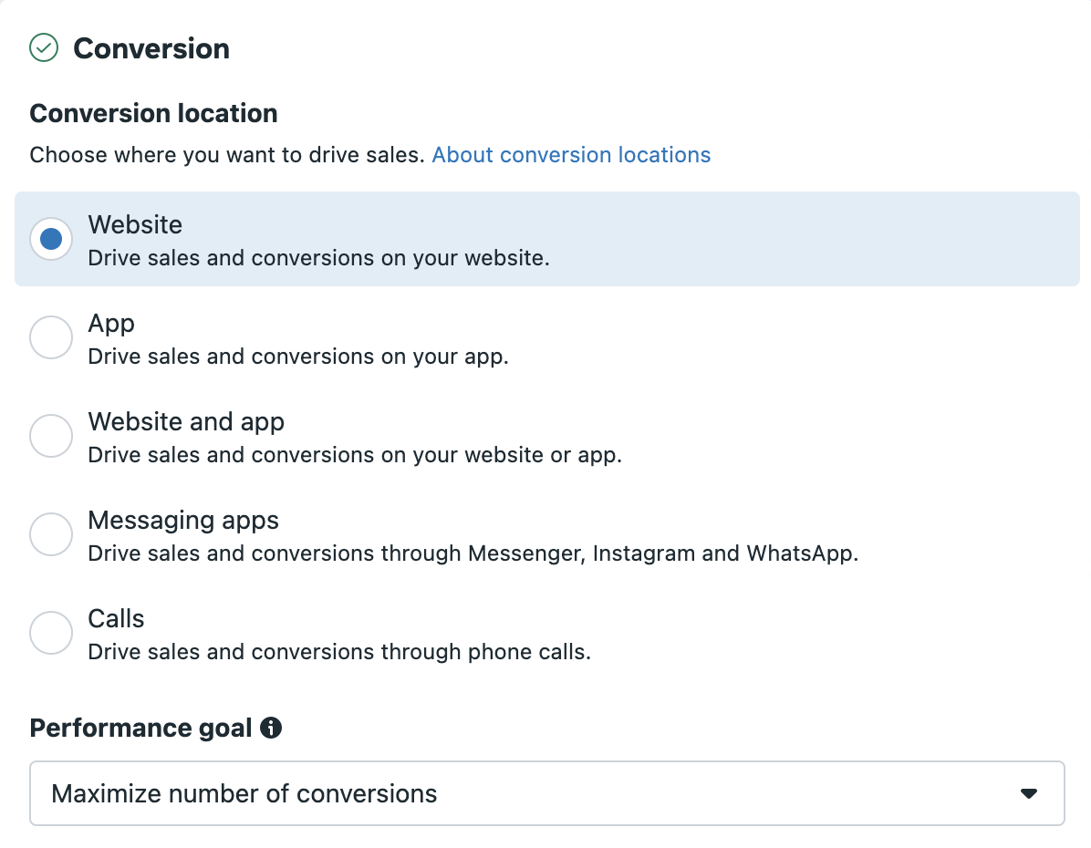Click the 'Website and app' option title
Screen dimensions: 1091x848
[186, 421]
